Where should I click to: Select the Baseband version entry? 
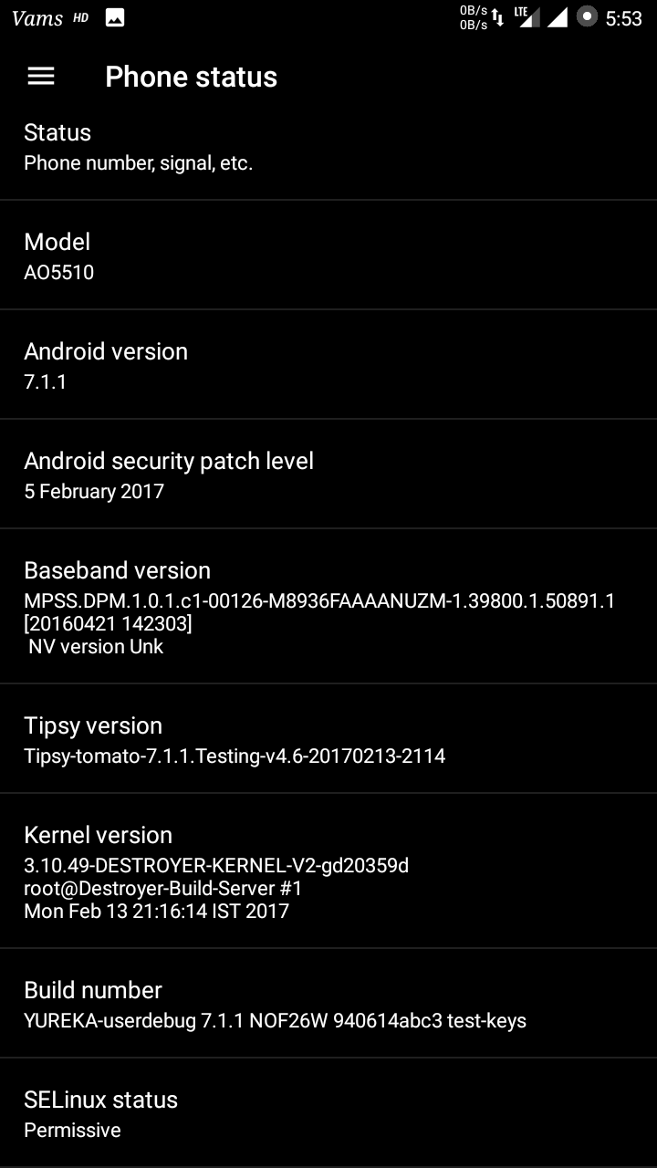[x=328, y=607]
